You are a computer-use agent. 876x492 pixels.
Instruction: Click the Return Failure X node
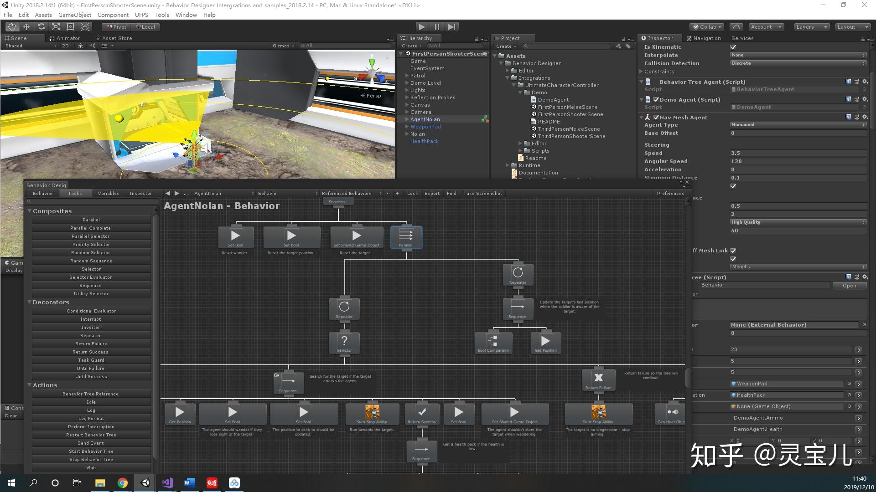pyautogui.click(x=598, y=378)
